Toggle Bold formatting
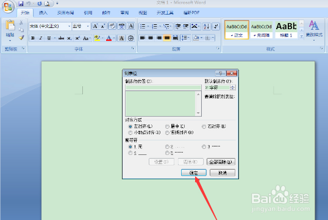This screenshot has width=328, height=220. click(33, 38)
